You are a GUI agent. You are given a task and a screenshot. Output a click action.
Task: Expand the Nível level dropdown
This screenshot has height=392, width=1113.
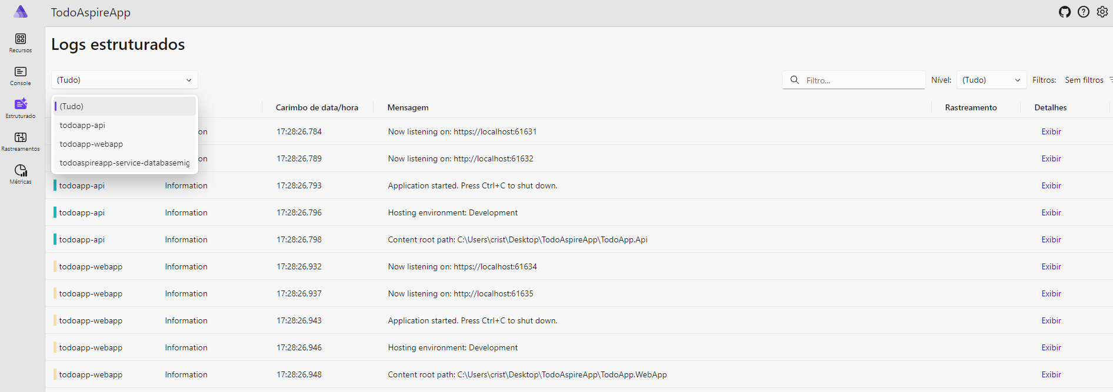[x=991, y=80]
